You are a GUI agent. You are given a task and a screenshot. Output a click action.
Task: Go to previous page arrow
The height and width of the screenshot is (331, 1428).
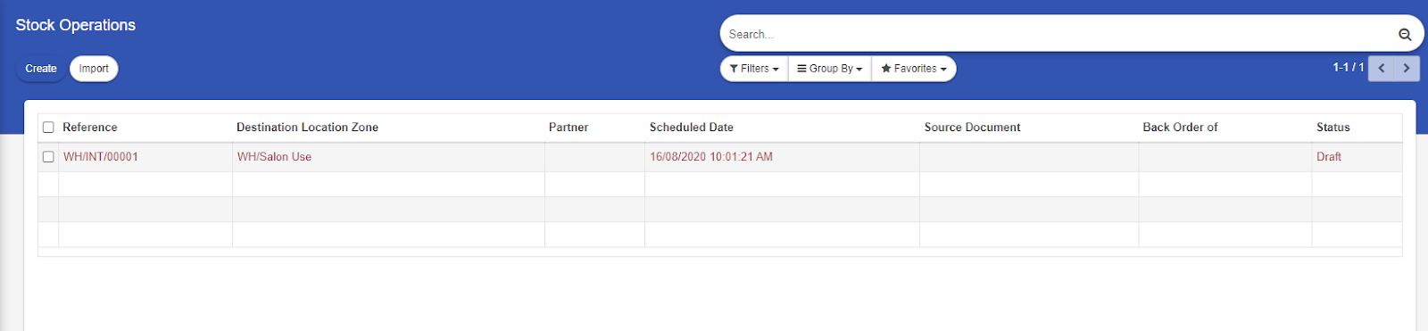pos(1382,68)
